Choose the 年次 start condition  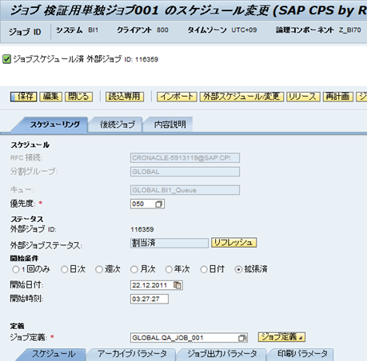click(169, 269)
